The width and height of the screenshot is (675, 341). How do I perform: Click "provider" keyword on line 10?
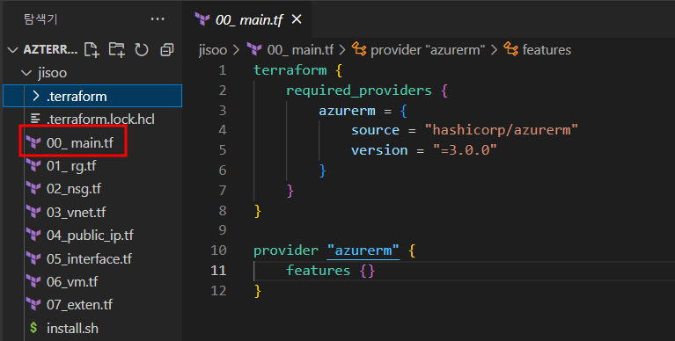point(286,250)
